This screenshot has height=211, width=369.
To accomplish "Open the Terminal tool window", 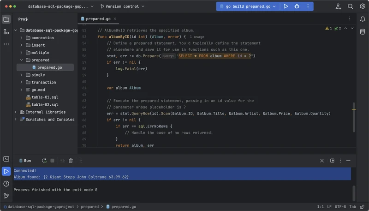I will (6, 159).
